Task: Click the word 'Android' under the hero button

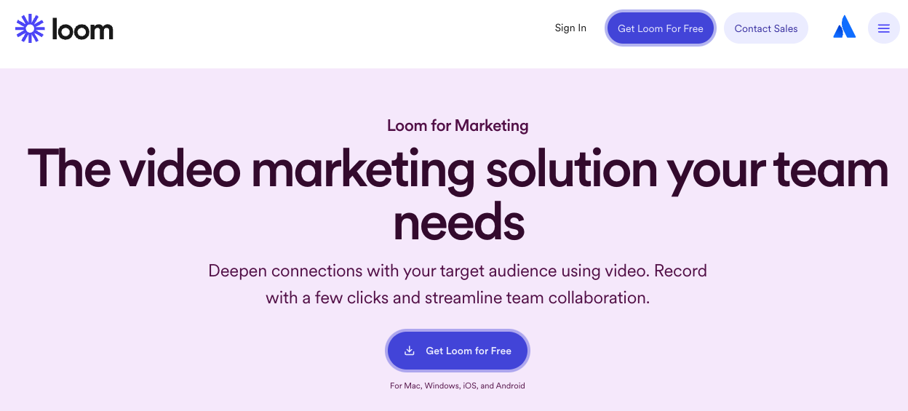Action: pos(510,386)
